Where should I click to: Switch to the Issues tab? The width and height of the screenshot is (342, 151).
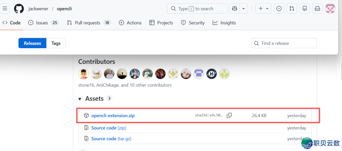(x=44, y=23)
